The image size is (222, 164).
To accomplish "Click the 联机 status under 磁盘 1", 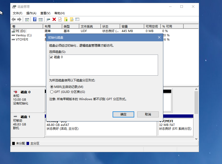I will pyautogui.click(x=16, y=128).
